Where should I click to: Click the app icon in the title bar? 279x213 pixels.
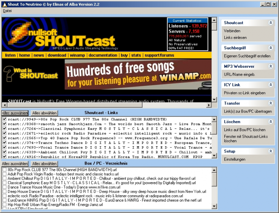click(x=4, y=4)
